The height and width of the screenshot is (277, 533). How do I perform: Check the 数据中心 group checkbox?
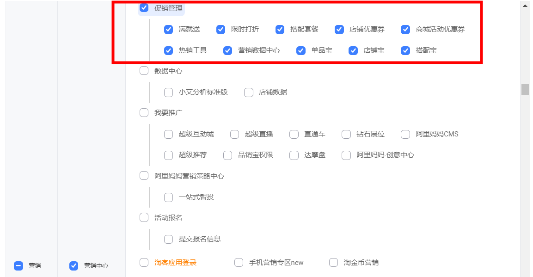coord(144,71)
